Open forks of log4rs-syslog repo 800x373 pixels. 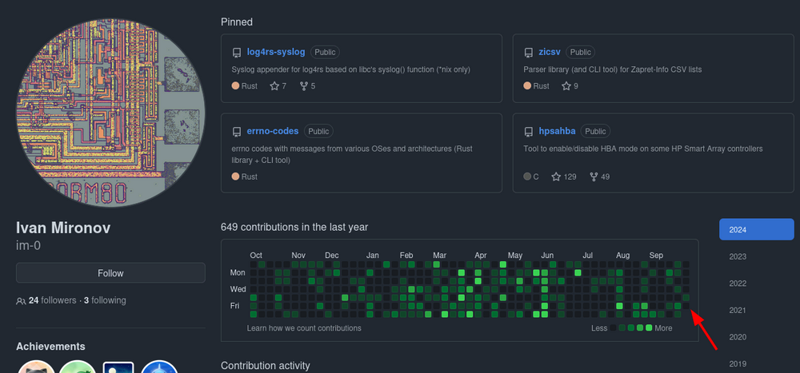click(x=307, y=86)
